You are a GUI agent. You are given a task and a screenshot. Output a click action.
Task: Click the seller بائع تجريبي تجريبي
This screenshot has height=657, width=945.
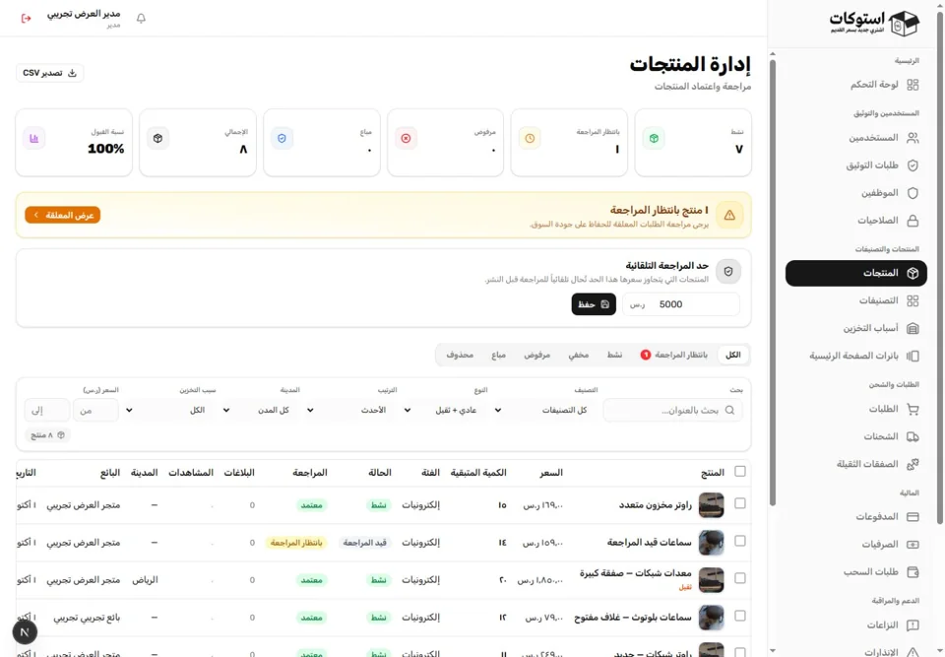[x=87, y=618]
